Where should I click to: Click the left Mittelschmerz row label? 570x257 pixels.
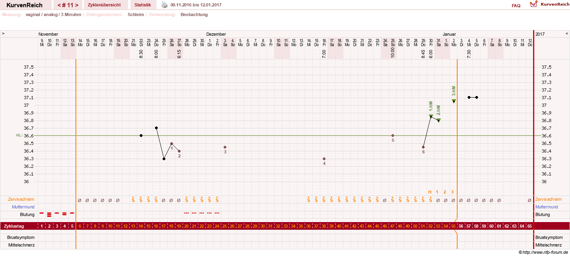click(22, 245)
